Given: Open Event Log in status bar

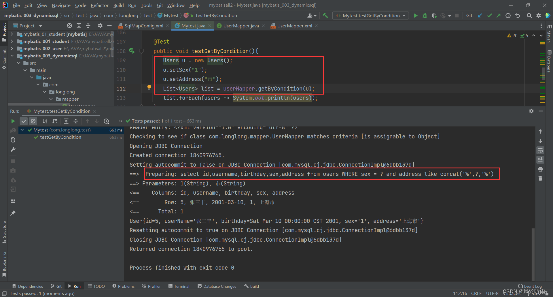Looking at the screenshot, I should [x=530, y=286].
